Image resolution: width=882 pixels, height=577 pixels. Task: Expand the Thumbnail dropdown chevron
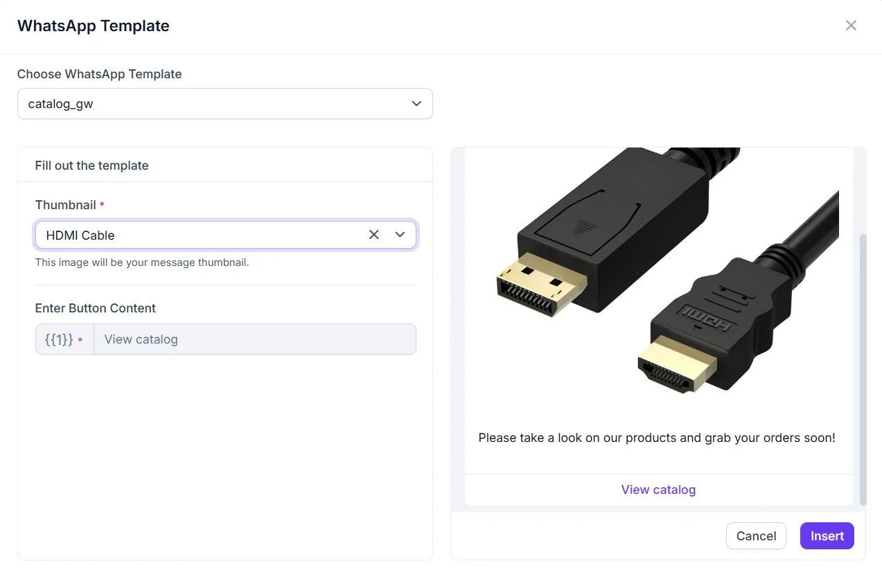pos(400,235)
